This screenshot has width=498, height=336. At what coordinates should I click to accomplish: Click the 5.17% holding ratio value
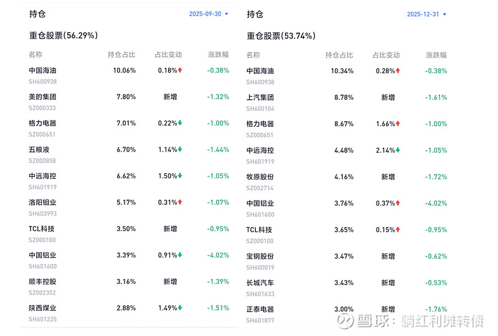(126, 202)
